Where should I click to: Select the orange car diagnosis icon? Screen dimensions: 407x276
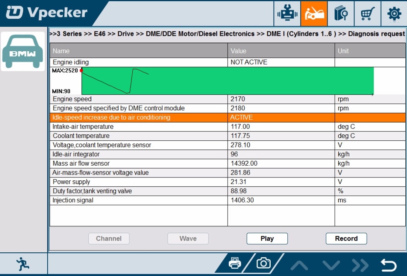point(314,14)
